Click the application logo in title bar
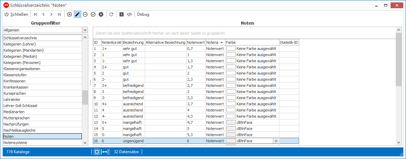Screen dimensions: 406x159 coord(5,5)
